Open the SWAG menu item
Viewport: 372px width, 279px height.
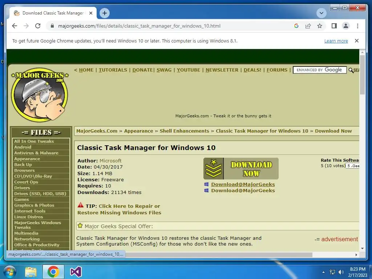pos(164,70)
